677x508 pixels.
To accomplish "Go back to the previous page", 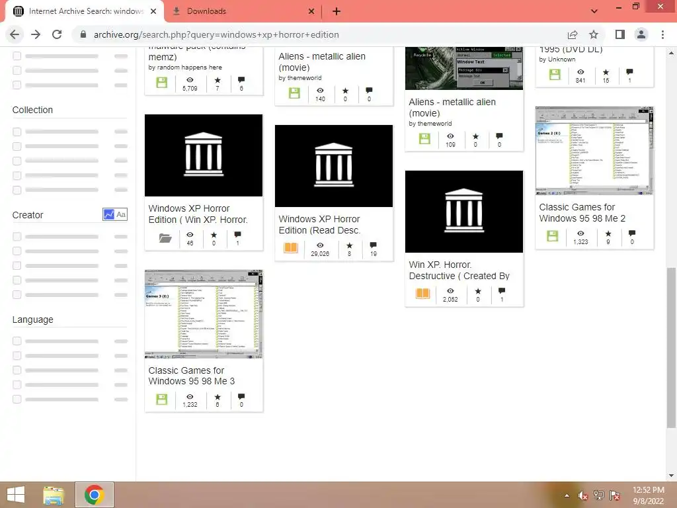I will (x=15, y=34).
